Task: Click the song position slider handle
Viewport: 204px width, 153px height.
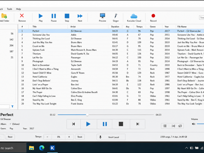Action: (x=87, y=115)
